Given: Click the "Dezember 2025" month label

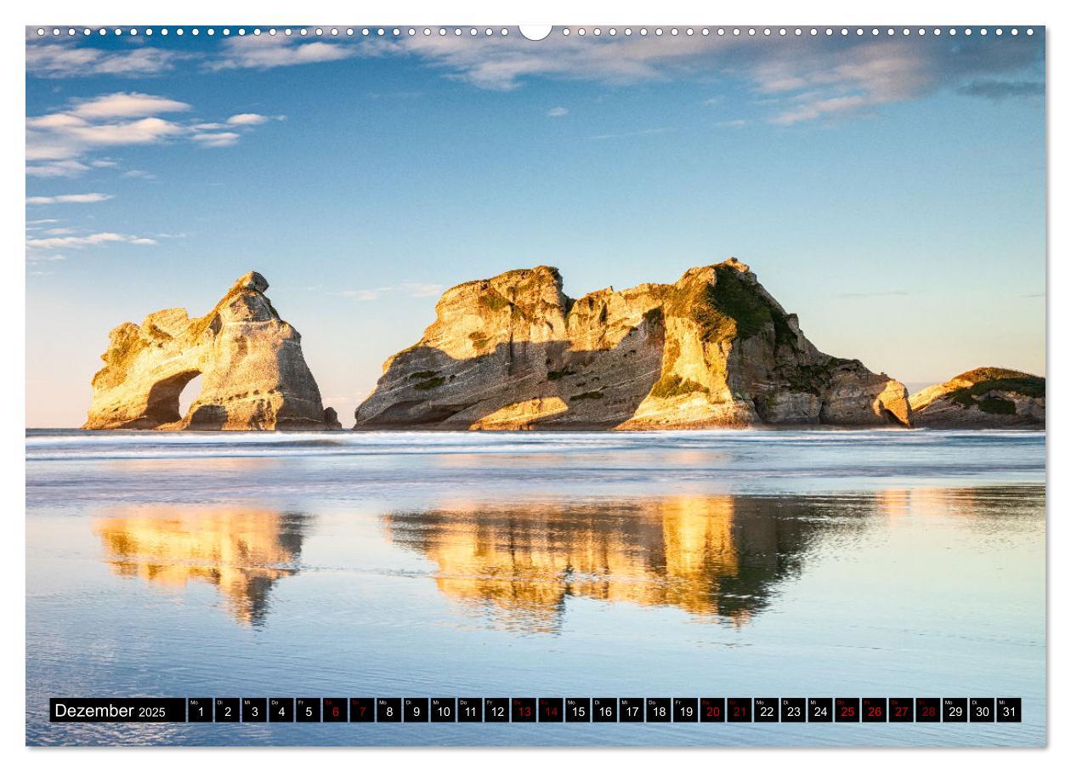Looking at the screenshot, I should 110,711.
